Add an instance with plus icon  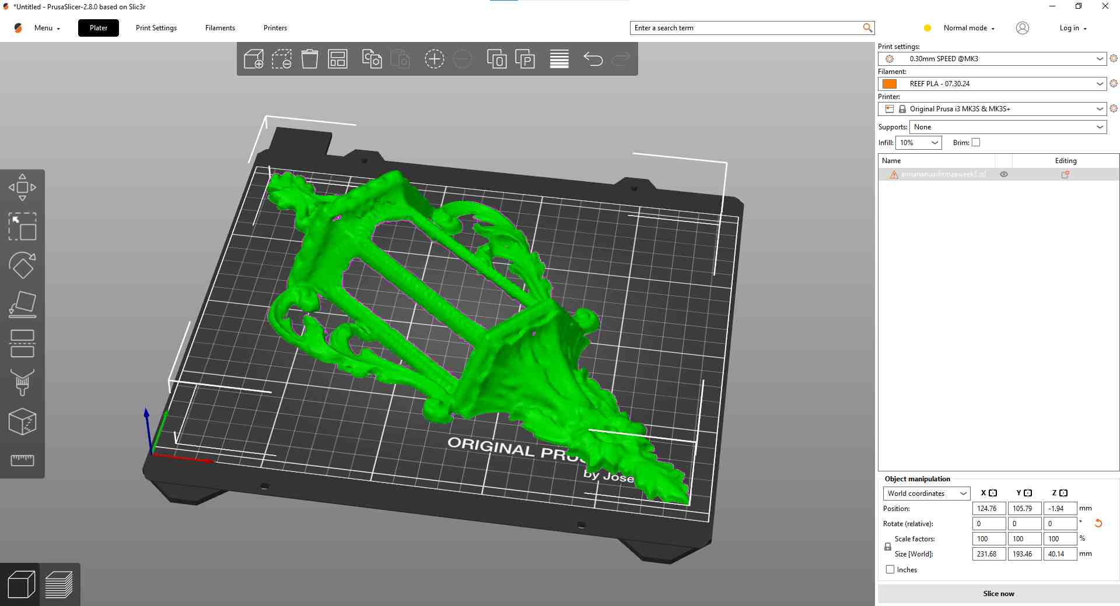(x=434, y=59)
